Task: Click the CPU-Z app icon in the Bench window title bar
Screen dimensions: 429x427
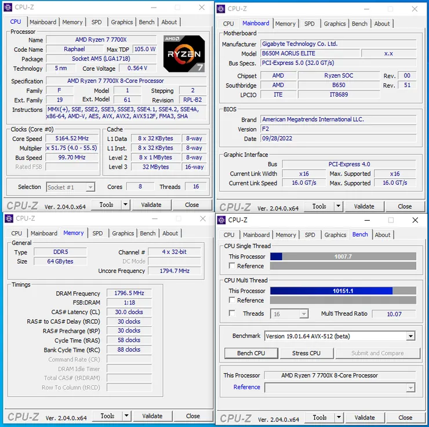Action: (221, 220)
